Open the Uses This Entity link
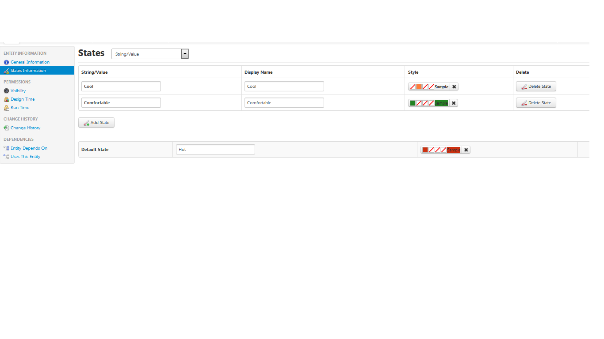This screenshot has width=604, height=339. click(25, 157)
